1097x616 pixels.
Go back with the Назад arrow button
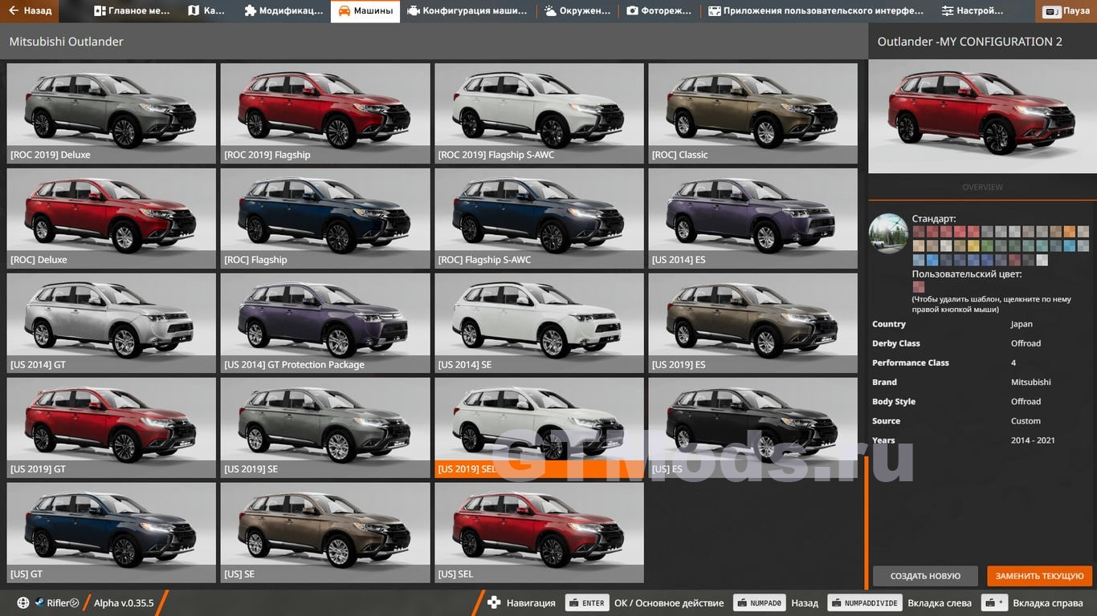(x=30, y=11)
